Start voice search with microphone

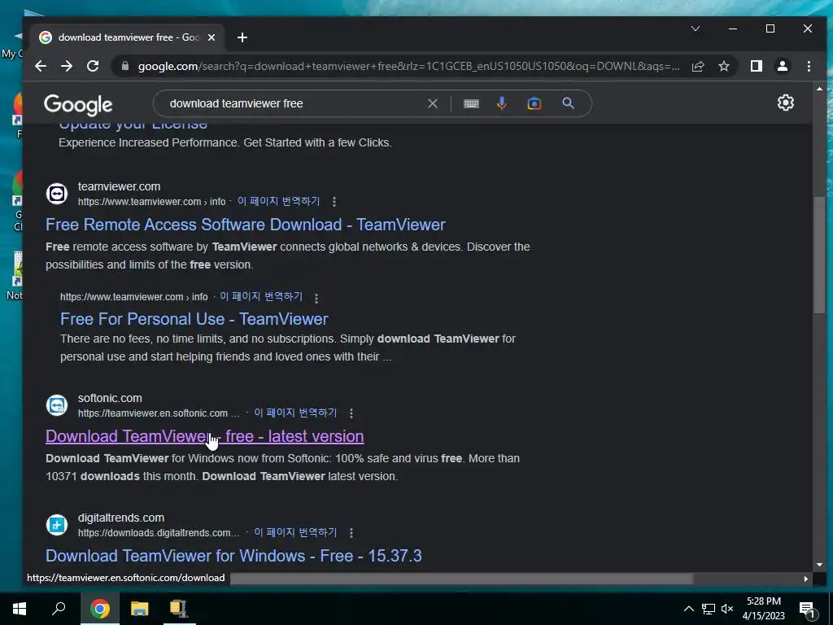click(x=501, y=103)
